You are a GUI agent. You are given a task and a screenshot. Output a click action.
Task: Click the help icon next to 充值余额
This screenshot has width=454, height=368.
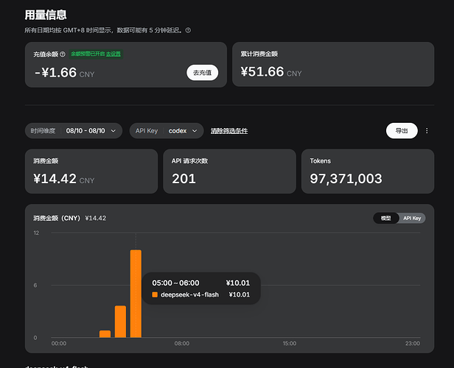(63, 54)
